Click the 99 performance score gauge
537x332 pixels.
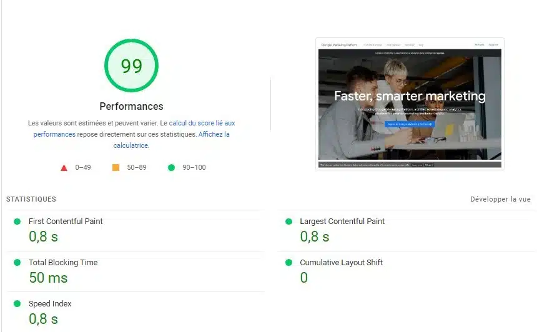pos(131,66)
